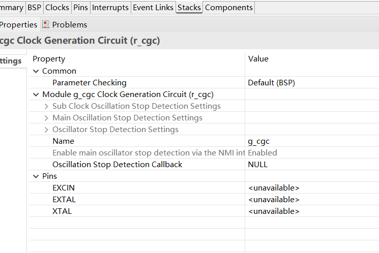The height and width of the screenshot is (253, 379).
Task: Expand Main Oscillation Stop Detection Settings
Action: (x=46, y=118)
